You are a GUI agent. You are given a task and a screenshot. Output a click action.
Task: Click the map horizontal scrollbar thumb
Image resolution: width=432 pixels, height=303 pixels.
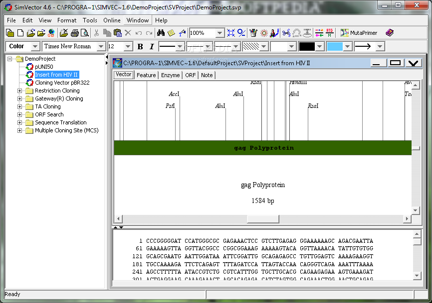pyautogui.click(x=263, y=219)
